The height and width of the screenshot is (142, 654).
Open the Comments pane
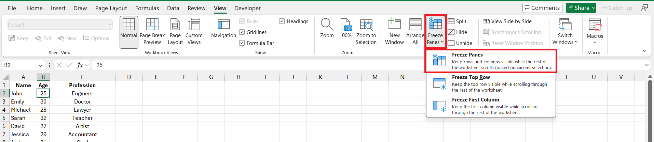(x=542, y=8)
